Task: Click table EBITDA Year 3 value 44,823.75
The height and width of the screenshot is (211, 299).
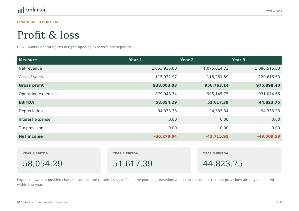Action: tap(269, 102)
